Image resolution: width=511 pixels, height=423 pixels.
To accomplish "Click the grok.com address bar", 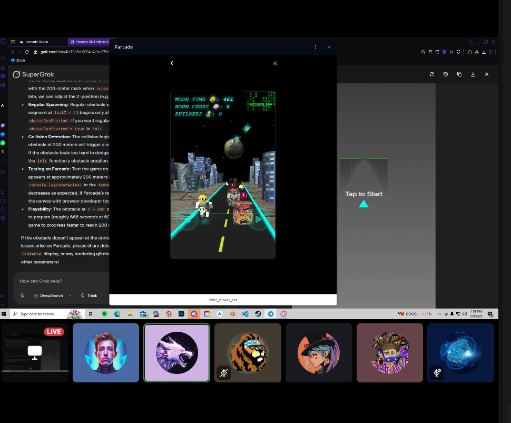I will pos(74,52).
